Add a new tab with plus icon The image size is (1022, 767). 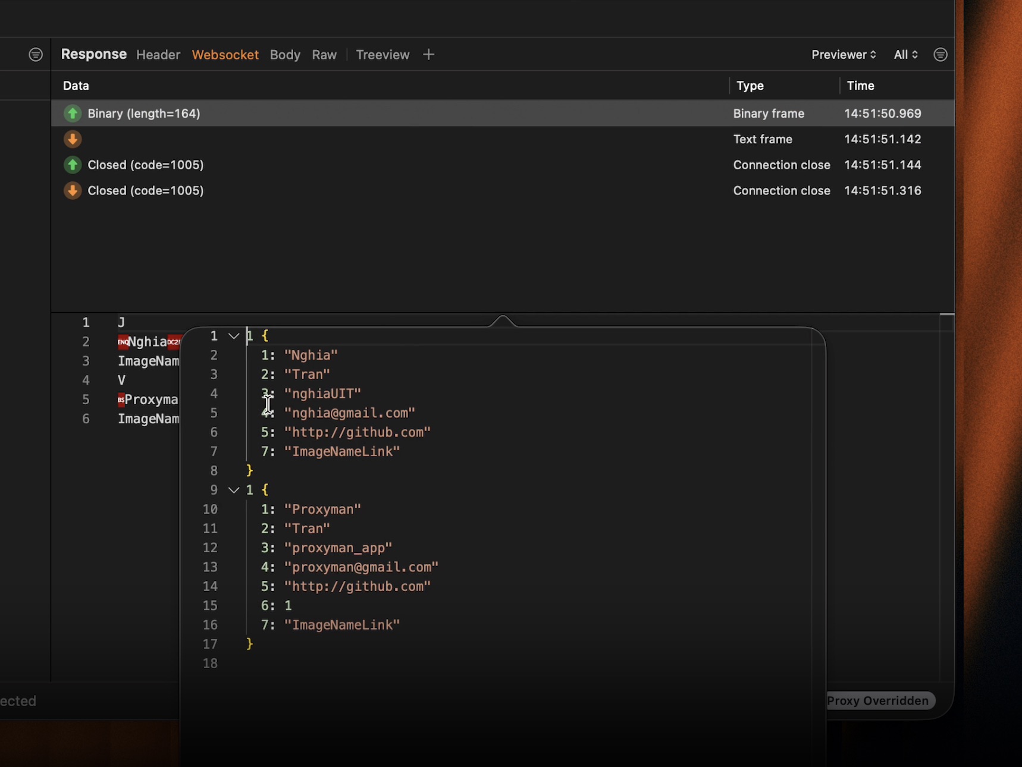(x=428, y=55)
